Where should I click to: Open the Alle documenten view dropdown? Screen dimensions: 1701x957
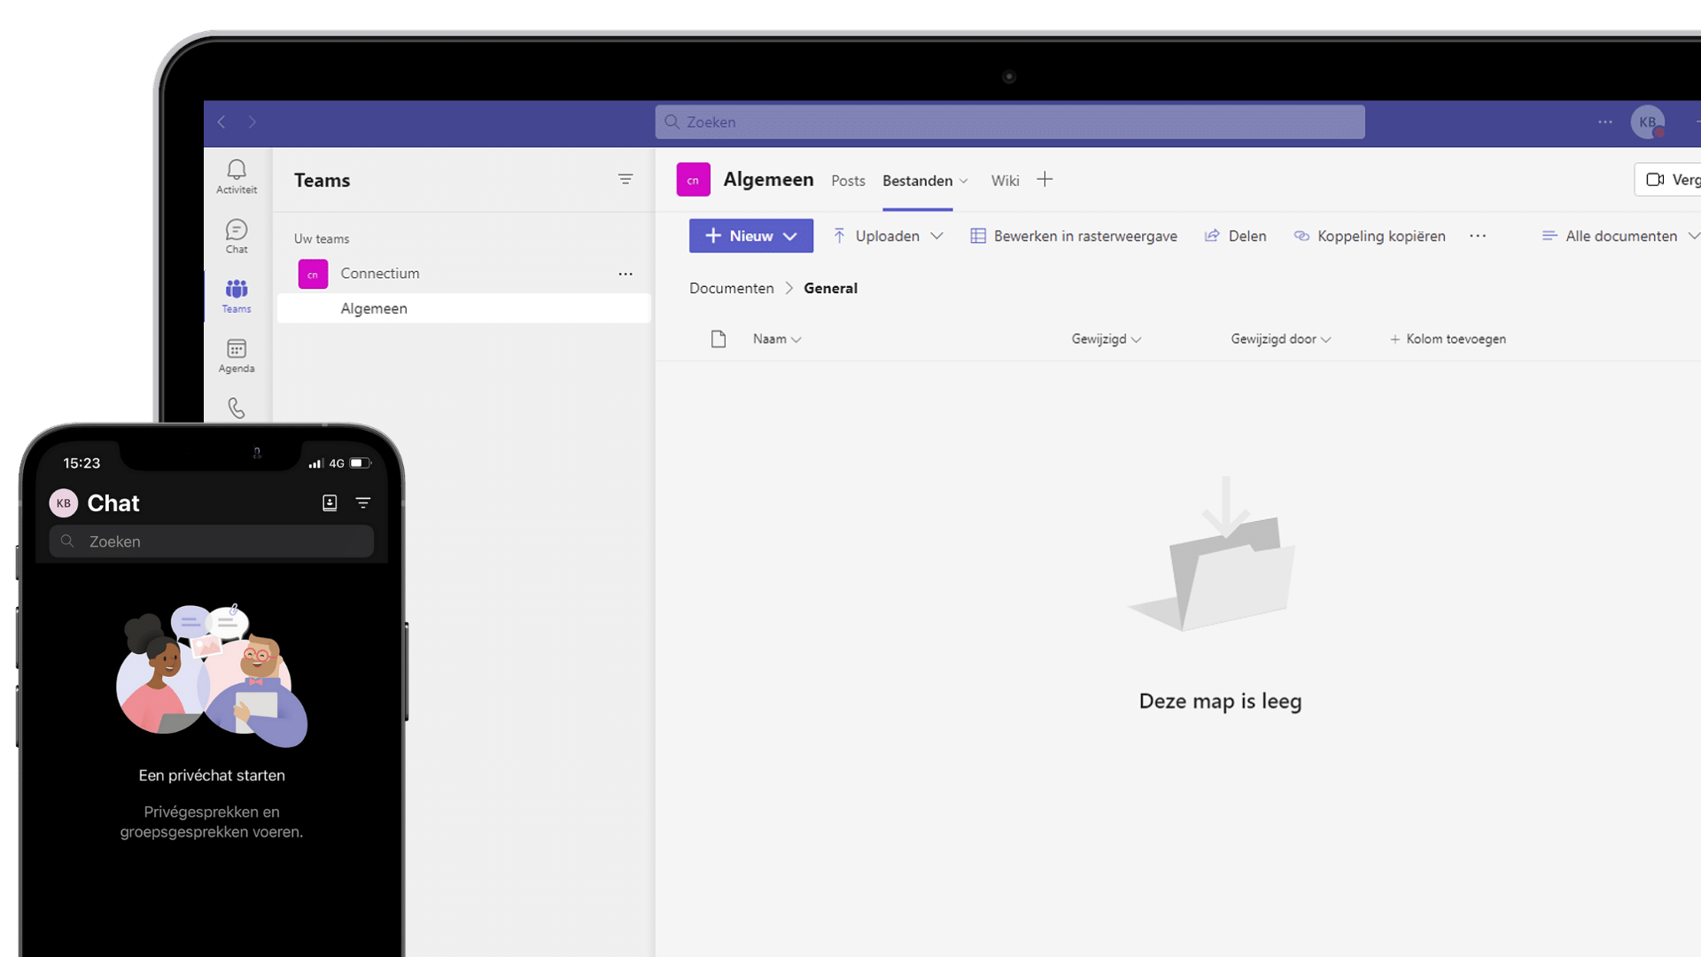coord(1620,236)
